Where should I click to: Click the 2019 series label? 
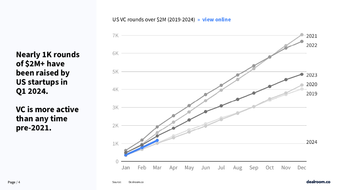coord(312,94)
